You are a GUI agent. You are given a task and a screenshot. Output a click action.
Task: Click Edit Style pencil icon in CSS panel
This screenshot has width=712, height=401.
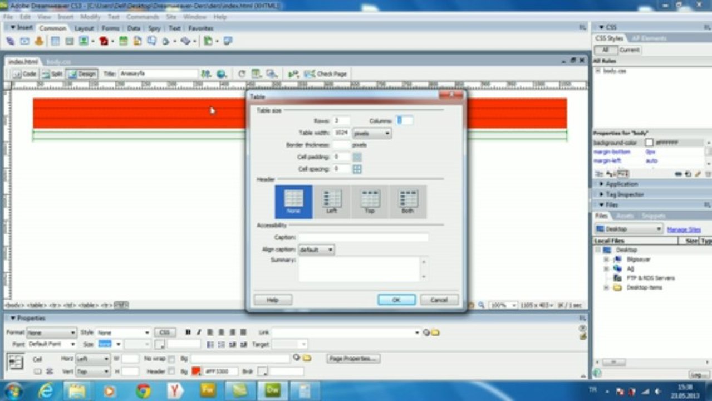698,174
